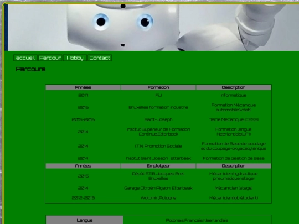
Task: Select Polonais, Français, Néerlandais languages cell
Action: tap(197, 220)
